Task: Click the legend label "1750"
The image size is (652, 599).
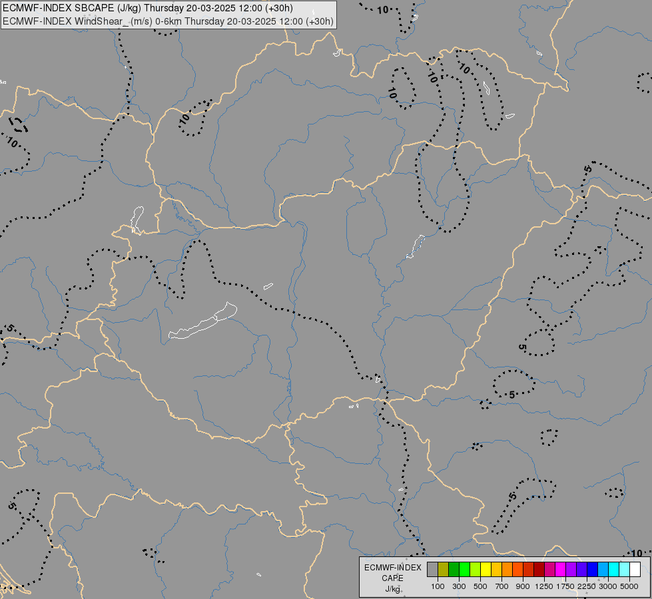Action: point(565,586)
